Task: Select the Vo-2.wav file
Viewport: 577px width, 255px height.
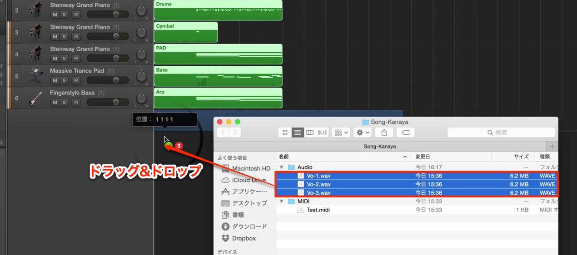Action: pos(417,184)
